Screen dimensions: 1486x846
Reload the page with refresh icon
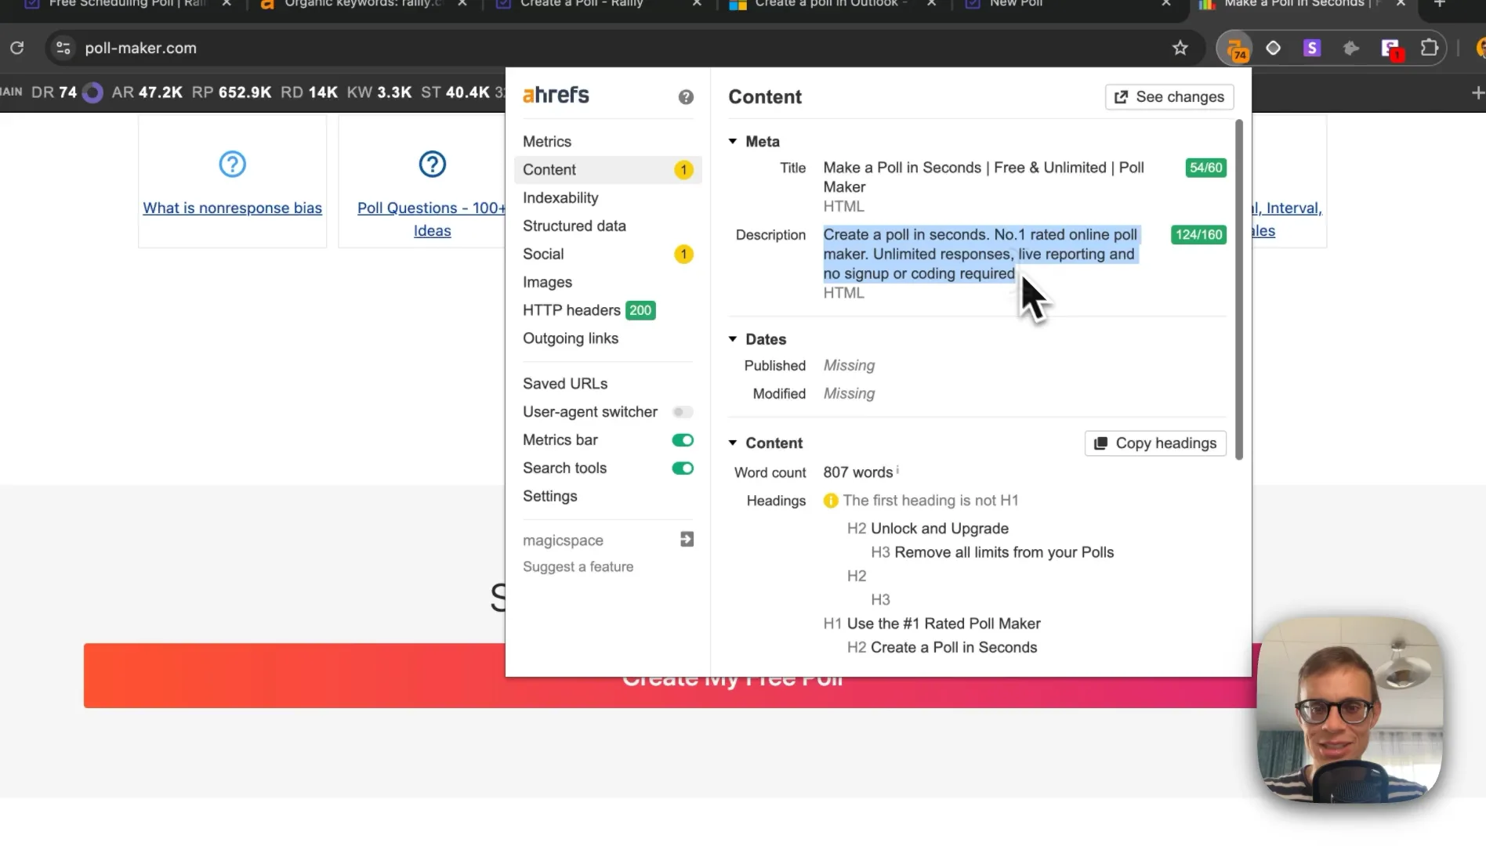[16, 48]
